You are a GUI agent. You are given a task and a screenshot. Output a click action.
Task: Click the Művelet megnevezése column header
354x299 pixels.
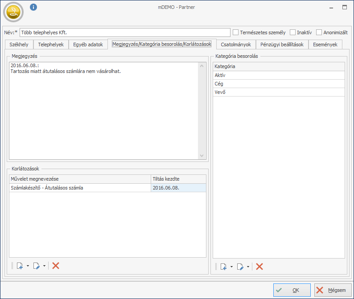coord(80,179)
